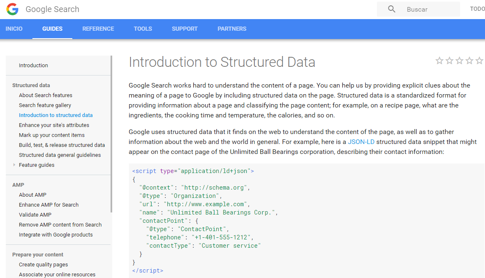485x278 pixels.
Task: Click the "contactType" code line
Action: [204, 246]
